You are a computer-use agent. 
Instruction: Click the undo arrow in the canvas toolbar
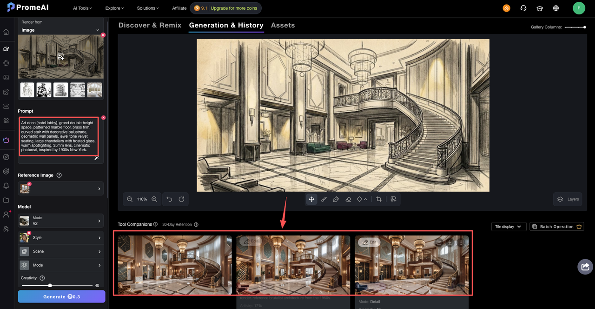click(x=169, y=199)
